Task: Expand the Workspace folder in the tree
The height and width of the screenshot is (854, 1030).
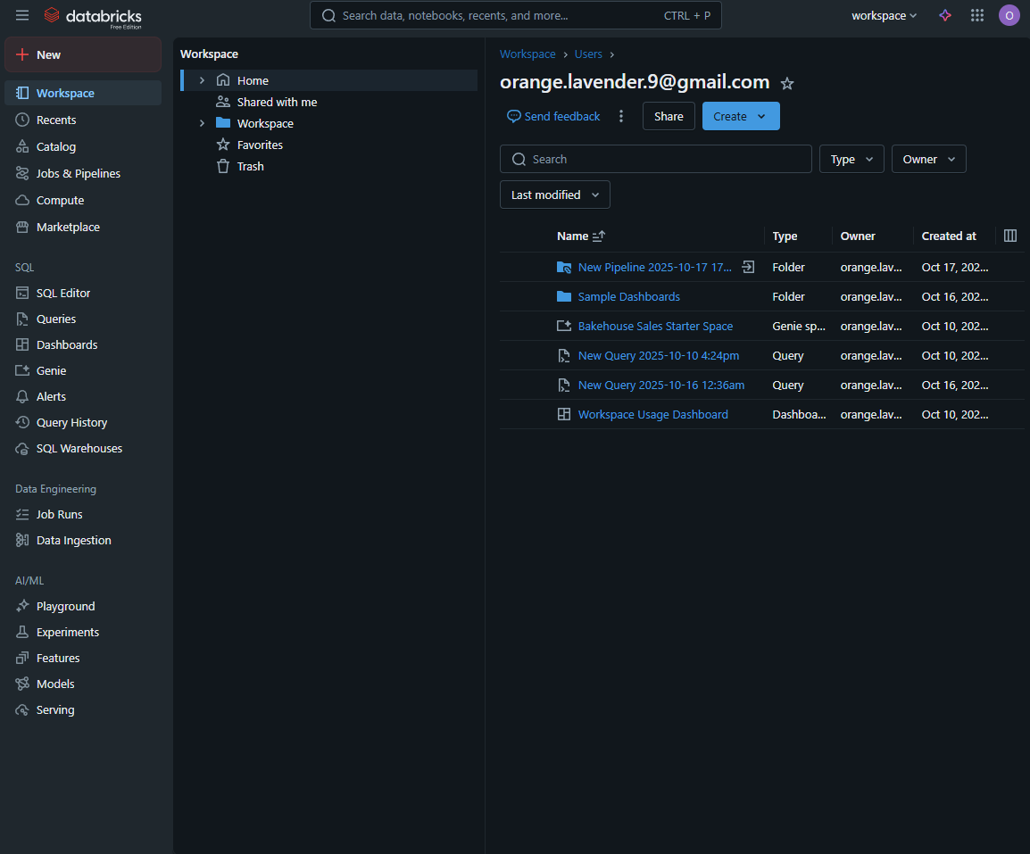Action: 201,122
